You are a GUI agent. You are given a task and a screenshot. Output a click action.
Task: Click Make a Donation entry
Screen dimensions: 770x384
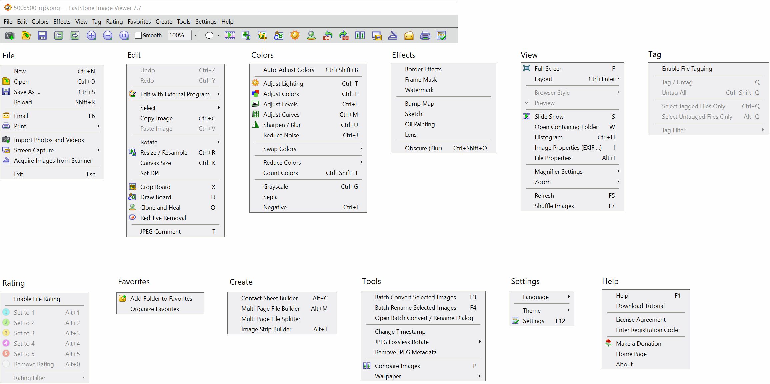coord(638,344)
